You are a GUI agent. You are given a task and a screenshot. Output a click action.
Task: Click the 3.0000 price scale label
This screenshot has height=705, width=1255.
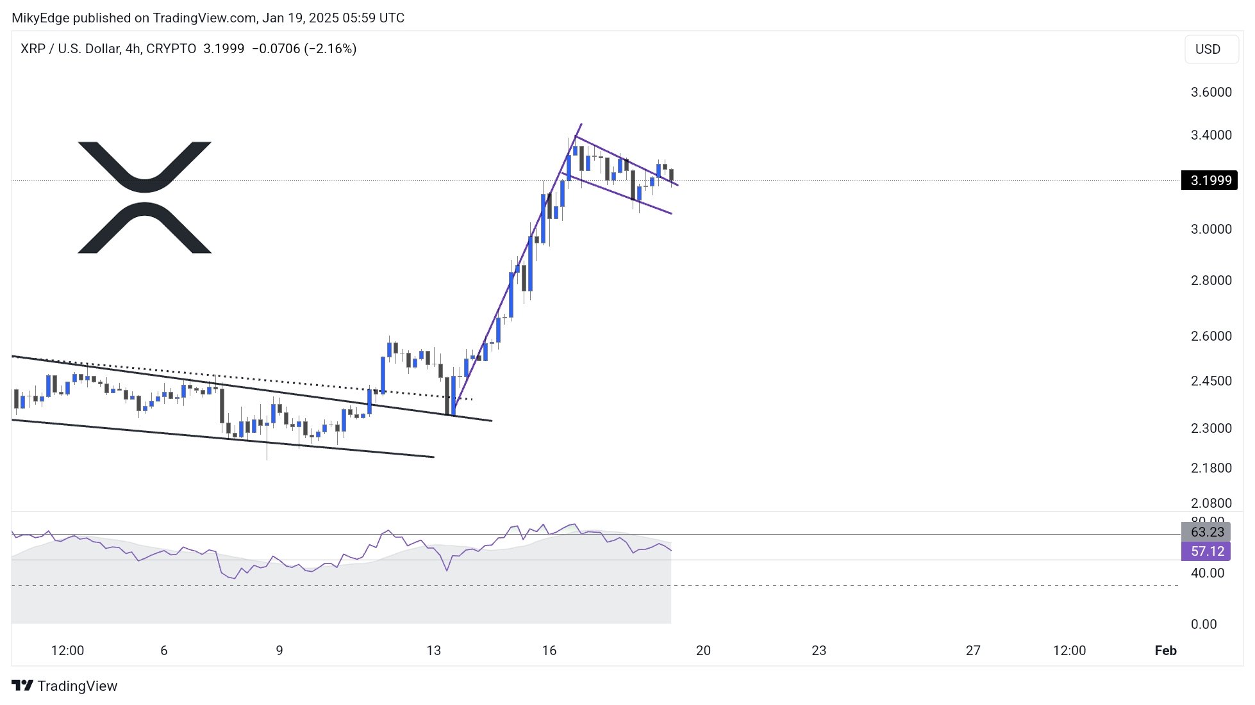tap(1211, 229)
